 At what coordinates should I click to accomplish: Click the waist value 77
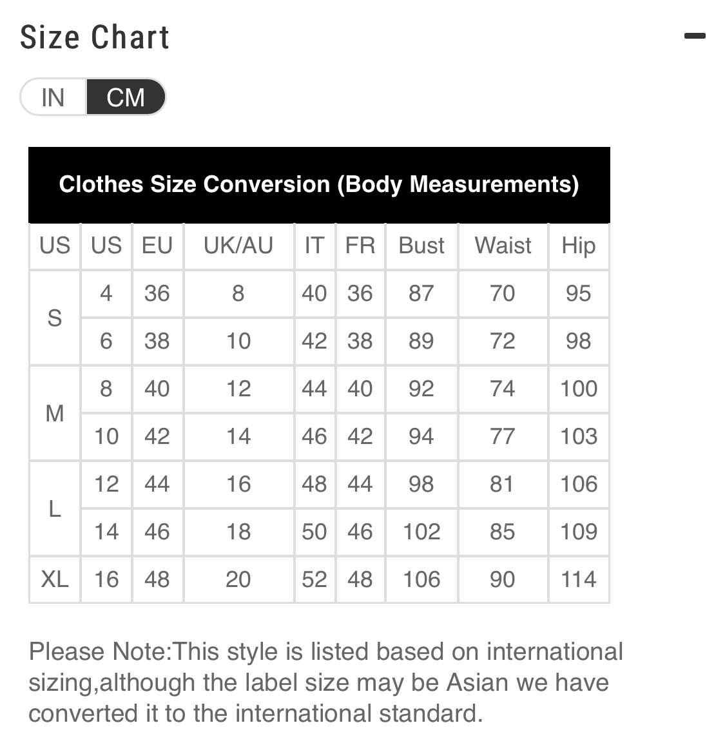(x=503, y=436)
